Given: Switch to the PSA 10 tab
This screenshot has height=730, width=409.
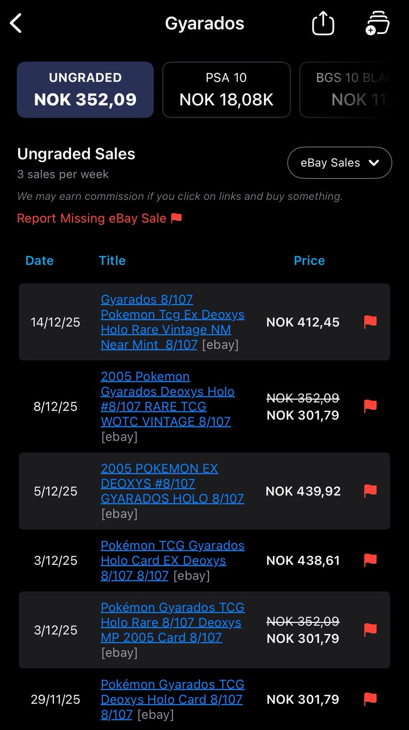Looking at the screenshot, I should coord(226,89).
